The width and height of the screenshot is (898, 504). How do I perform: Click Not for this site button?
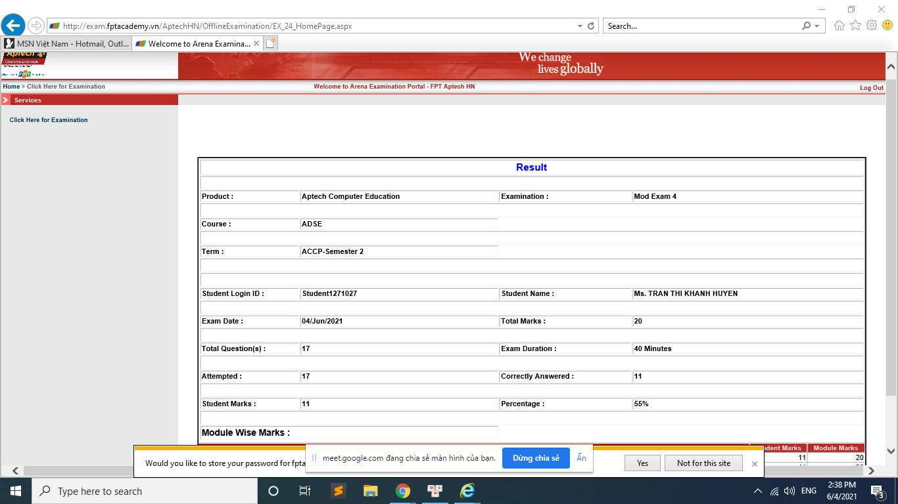click(703, 463)
